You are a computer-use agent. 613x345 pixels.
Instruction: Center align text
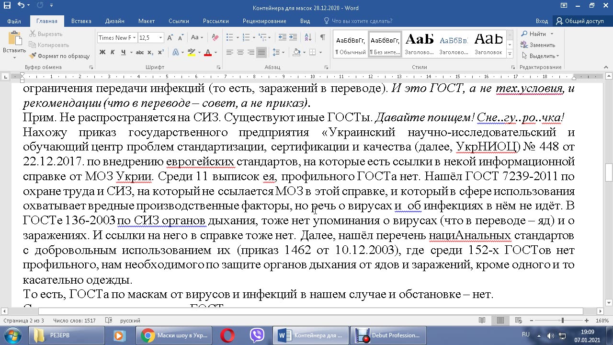[x=240, y=52]
